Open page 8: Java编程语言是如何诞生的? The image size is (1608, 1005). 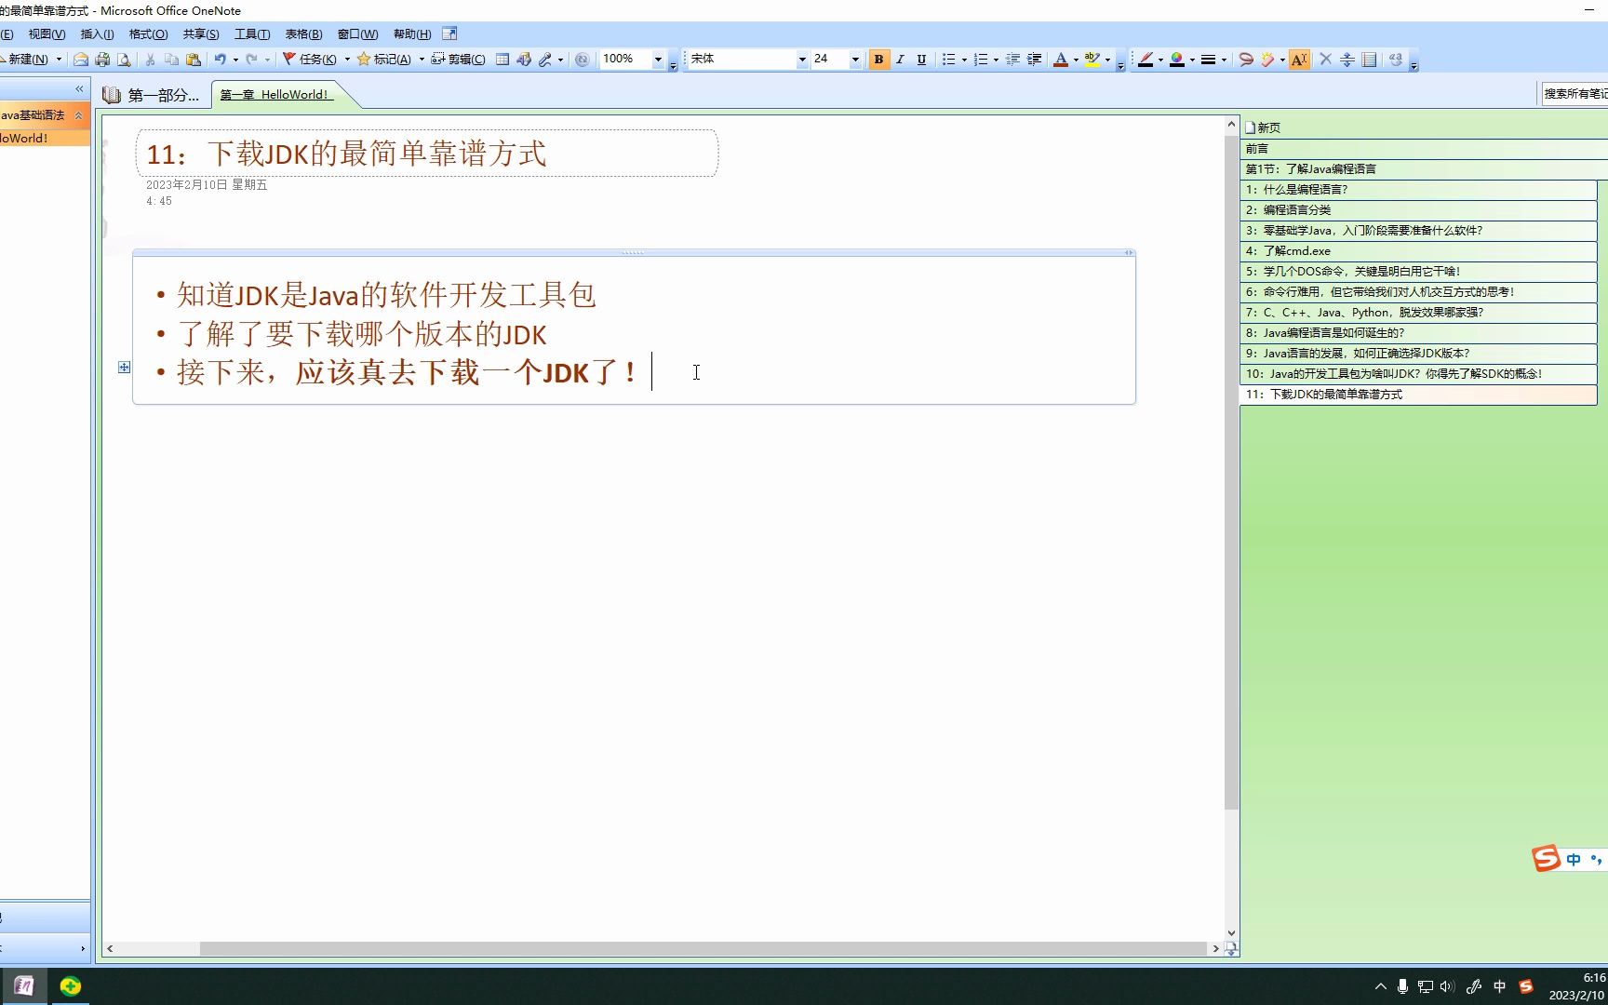click(1418, 333)
